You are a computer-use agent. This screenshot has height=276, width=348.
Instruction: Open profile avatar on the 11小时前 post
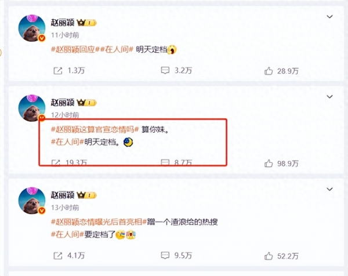32,28
